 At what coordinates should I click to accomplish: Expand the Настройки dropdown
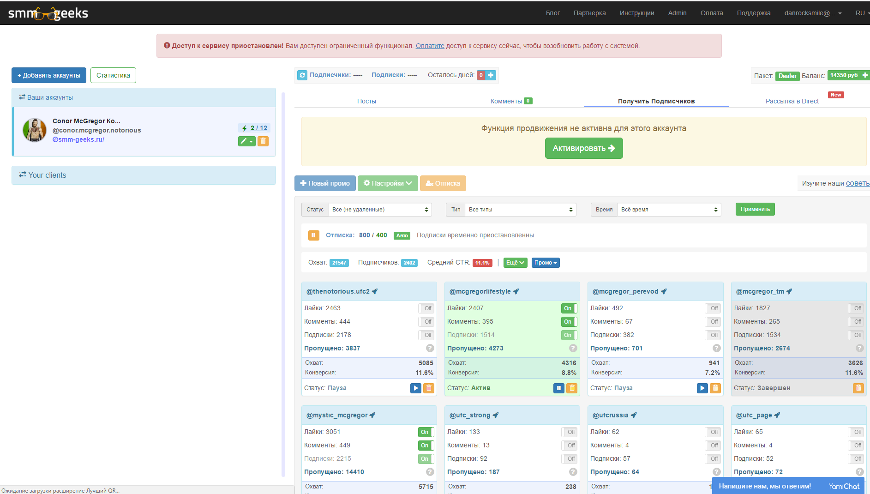pos(388,183)
